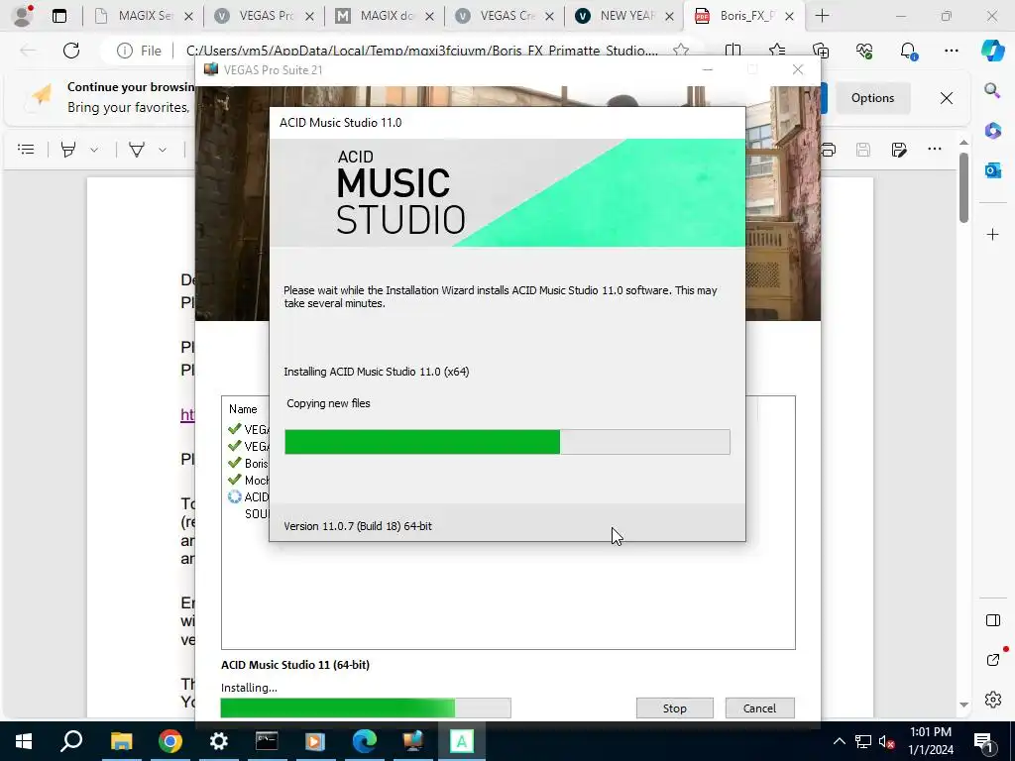The image size is (1015, 761).
Task: Open Browser essentials heart icon
Action: point(864,50)
